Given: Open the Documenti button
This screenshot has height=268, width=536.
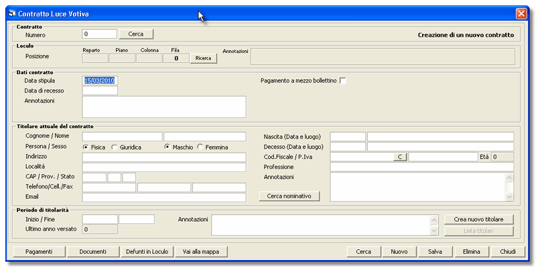Looking at the screenshot, I should coord(93,252).
